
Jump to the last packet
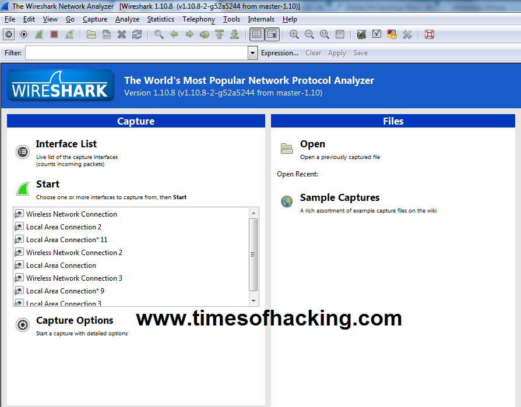click(x=235, y=34)
